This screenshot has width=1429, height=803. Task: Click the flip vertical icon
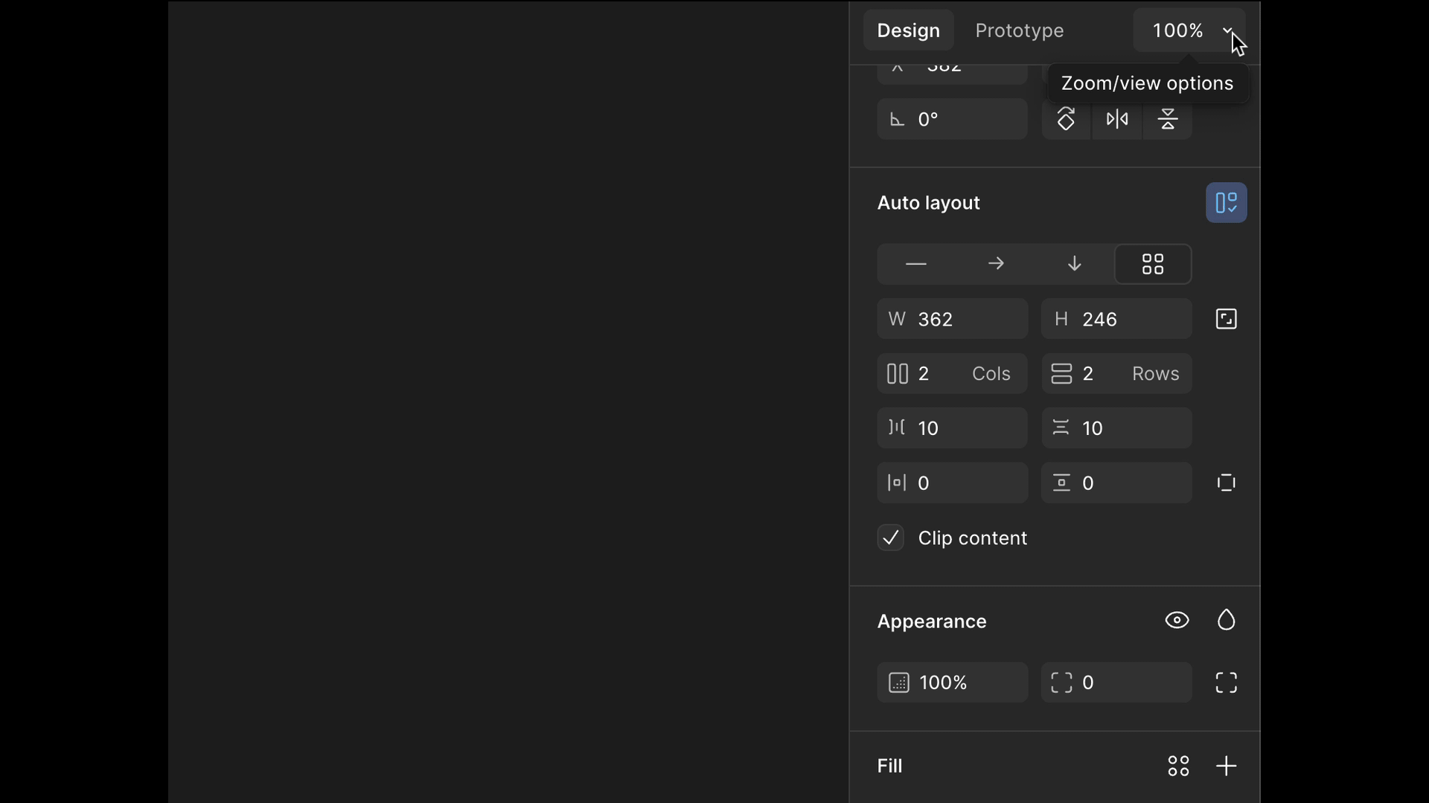(x=1167, y=119)
